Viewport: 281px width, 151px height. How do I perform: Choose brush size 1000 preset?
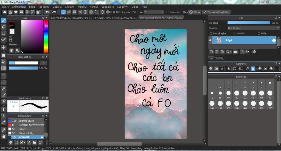point(270,105)
